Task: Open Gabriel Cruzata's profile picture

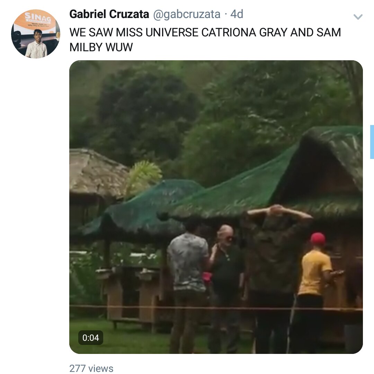Action: click(36, 34)
